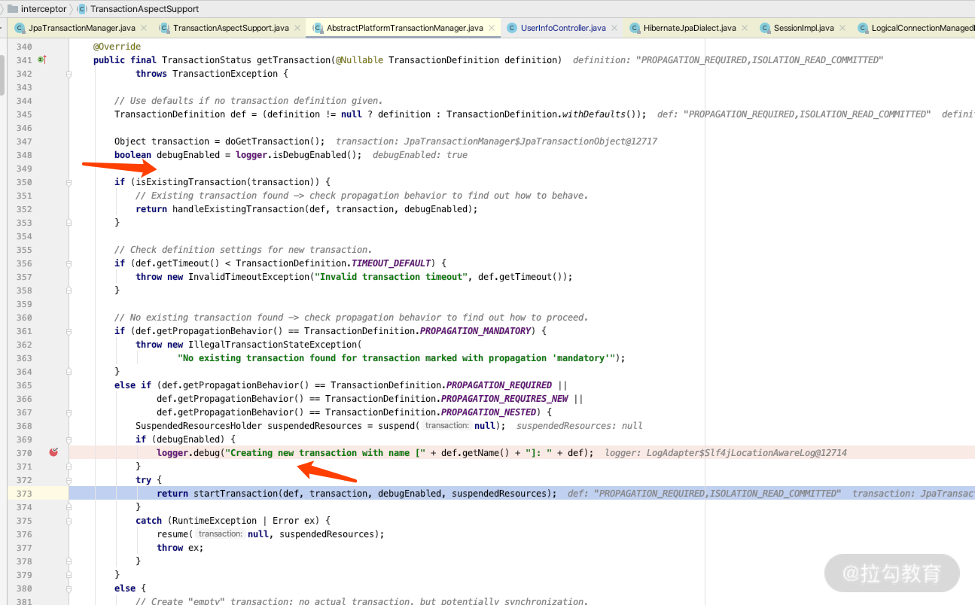Collapse the mandatory check fold on line 361
Screen dimensions: 975x605
pos(69,331)
